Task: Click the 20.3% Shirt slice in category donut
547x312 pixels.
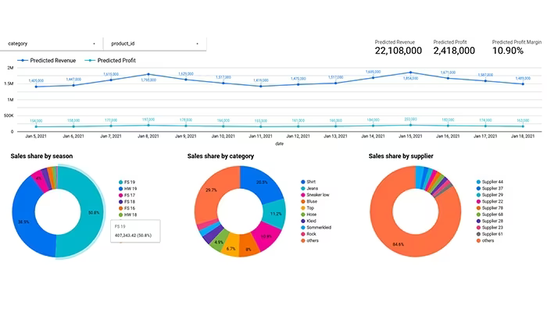Action: pyautogui.click(x=263, y=183)
